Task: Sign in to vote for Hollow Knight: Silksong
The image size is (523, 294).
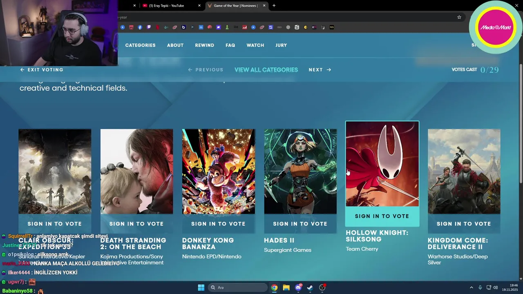Action: point(382,216)
